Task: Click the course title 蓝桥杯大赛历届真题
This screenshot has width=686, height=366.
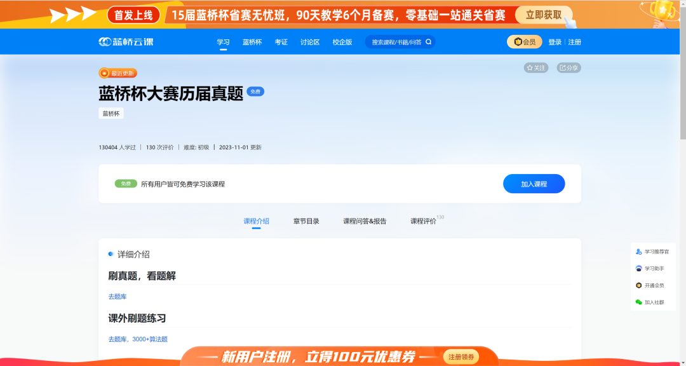Action: [171, 93]
